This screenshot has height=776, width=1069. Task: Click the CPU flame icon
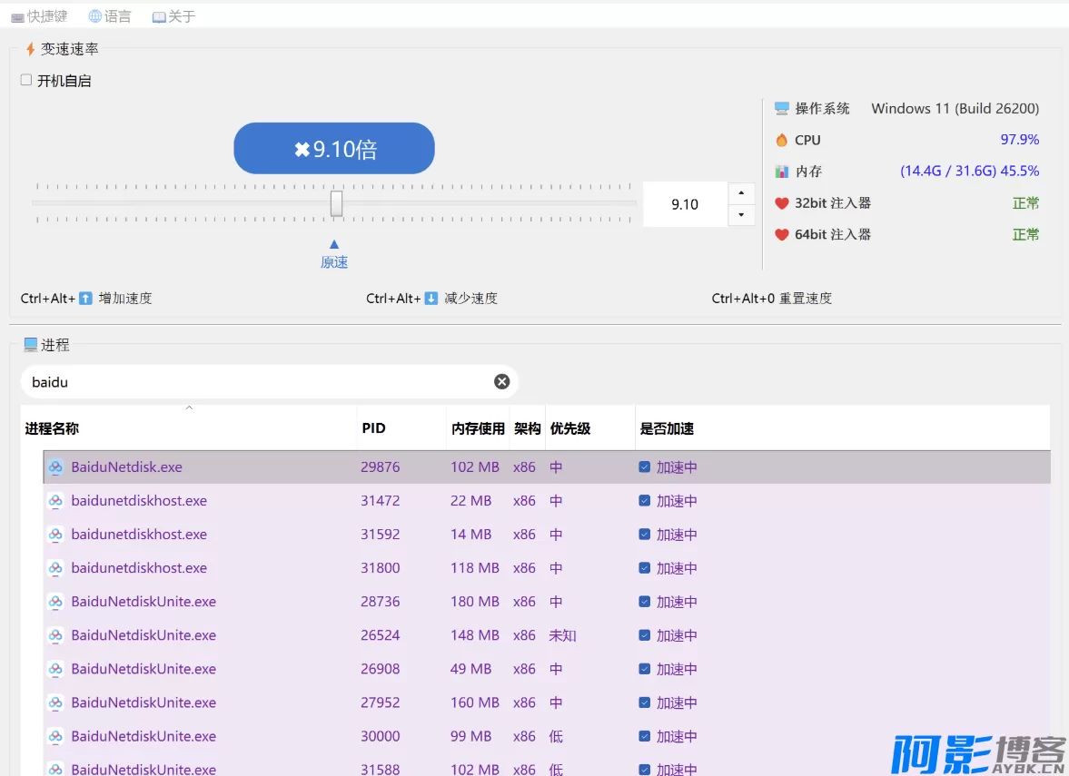point(781,141)
